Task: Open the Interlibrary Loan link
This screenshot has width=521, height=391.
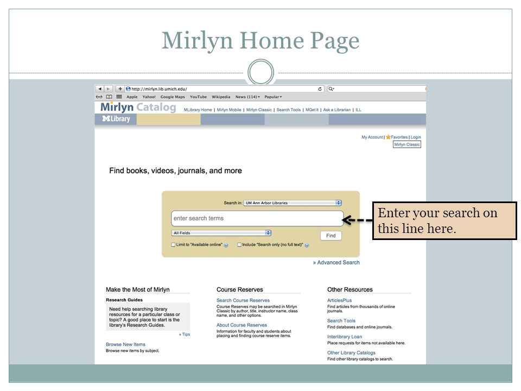Action: [345, 337]
